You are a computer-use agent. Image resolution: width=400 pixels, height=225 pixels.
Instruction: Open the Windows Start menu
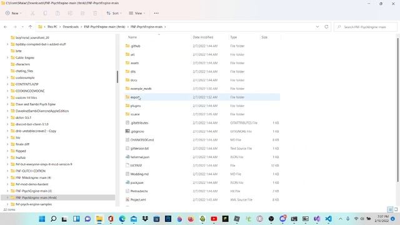tap(42, 219)
